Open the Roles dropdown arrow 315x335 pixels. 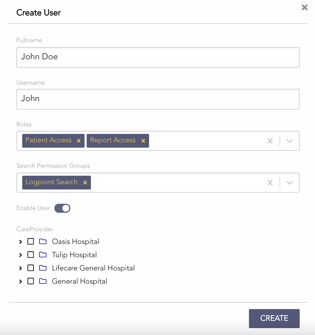(x=290, y=141)
